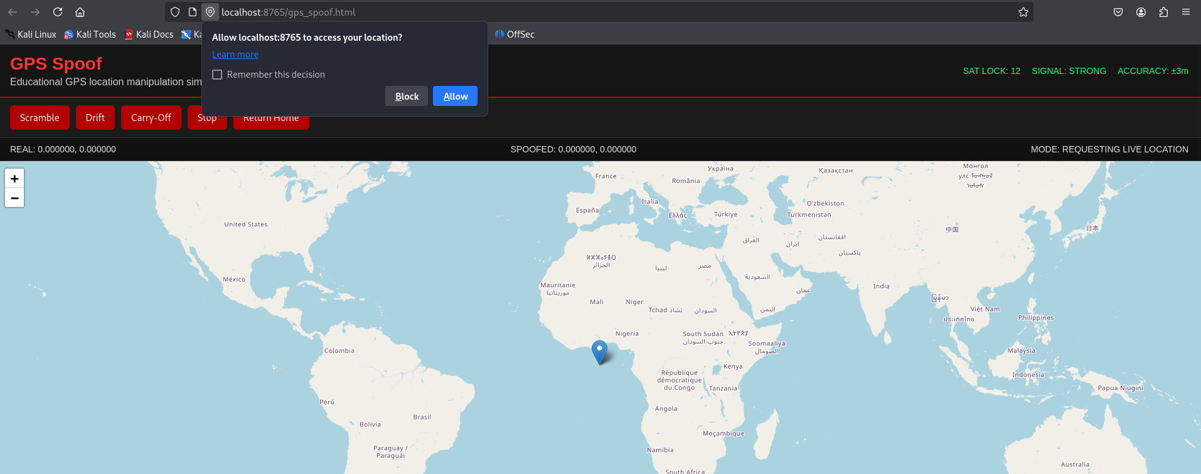This screenshot has height=474, width=1201.
Task: Select the Kenya map label
Action: point(733,366)
